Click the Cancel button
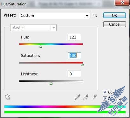The image size is (130, 118). [x=114, y=24]
